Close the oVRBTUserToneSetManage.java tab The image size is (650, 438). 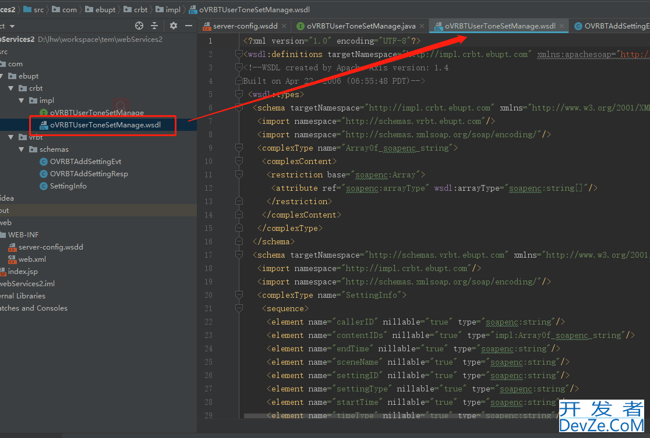(422, 26)
